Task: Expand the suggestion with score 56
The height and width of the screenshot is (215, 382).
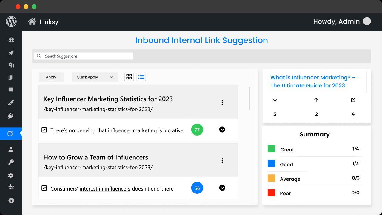Action: 222,188
